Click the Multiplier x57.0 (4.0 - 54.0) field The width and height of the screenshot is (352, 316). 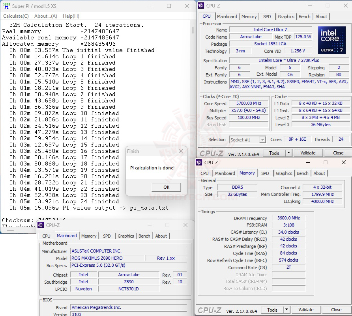(249, 110)
